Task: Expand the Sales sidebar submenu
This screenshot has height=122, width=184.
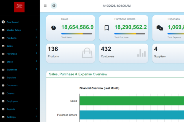Action: pyautogui.click(x=36, y=46)
